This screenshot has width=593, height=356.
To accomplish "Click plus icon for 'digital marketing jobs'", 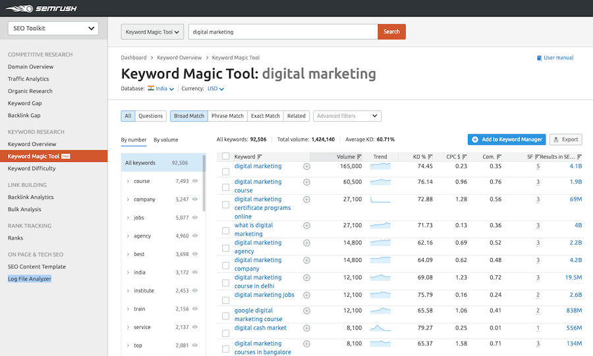I will (x=306, y=295).
